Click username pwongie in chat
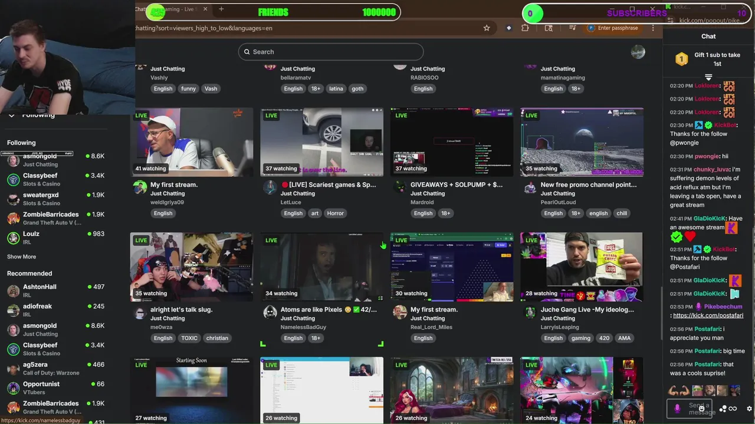The image size is (755, 424). click(705, 156)
